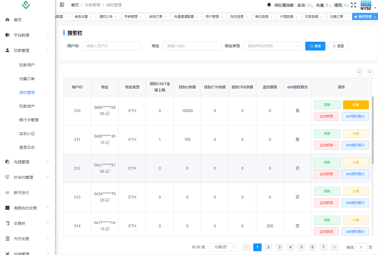Click the 用户ID input field

(111, 46)
